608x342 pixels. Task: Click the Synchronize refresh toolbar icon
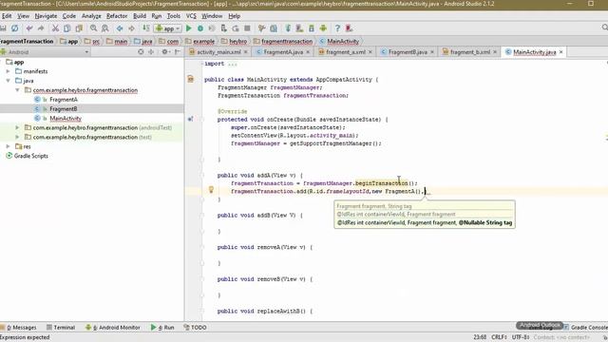[x=15, y=28]
